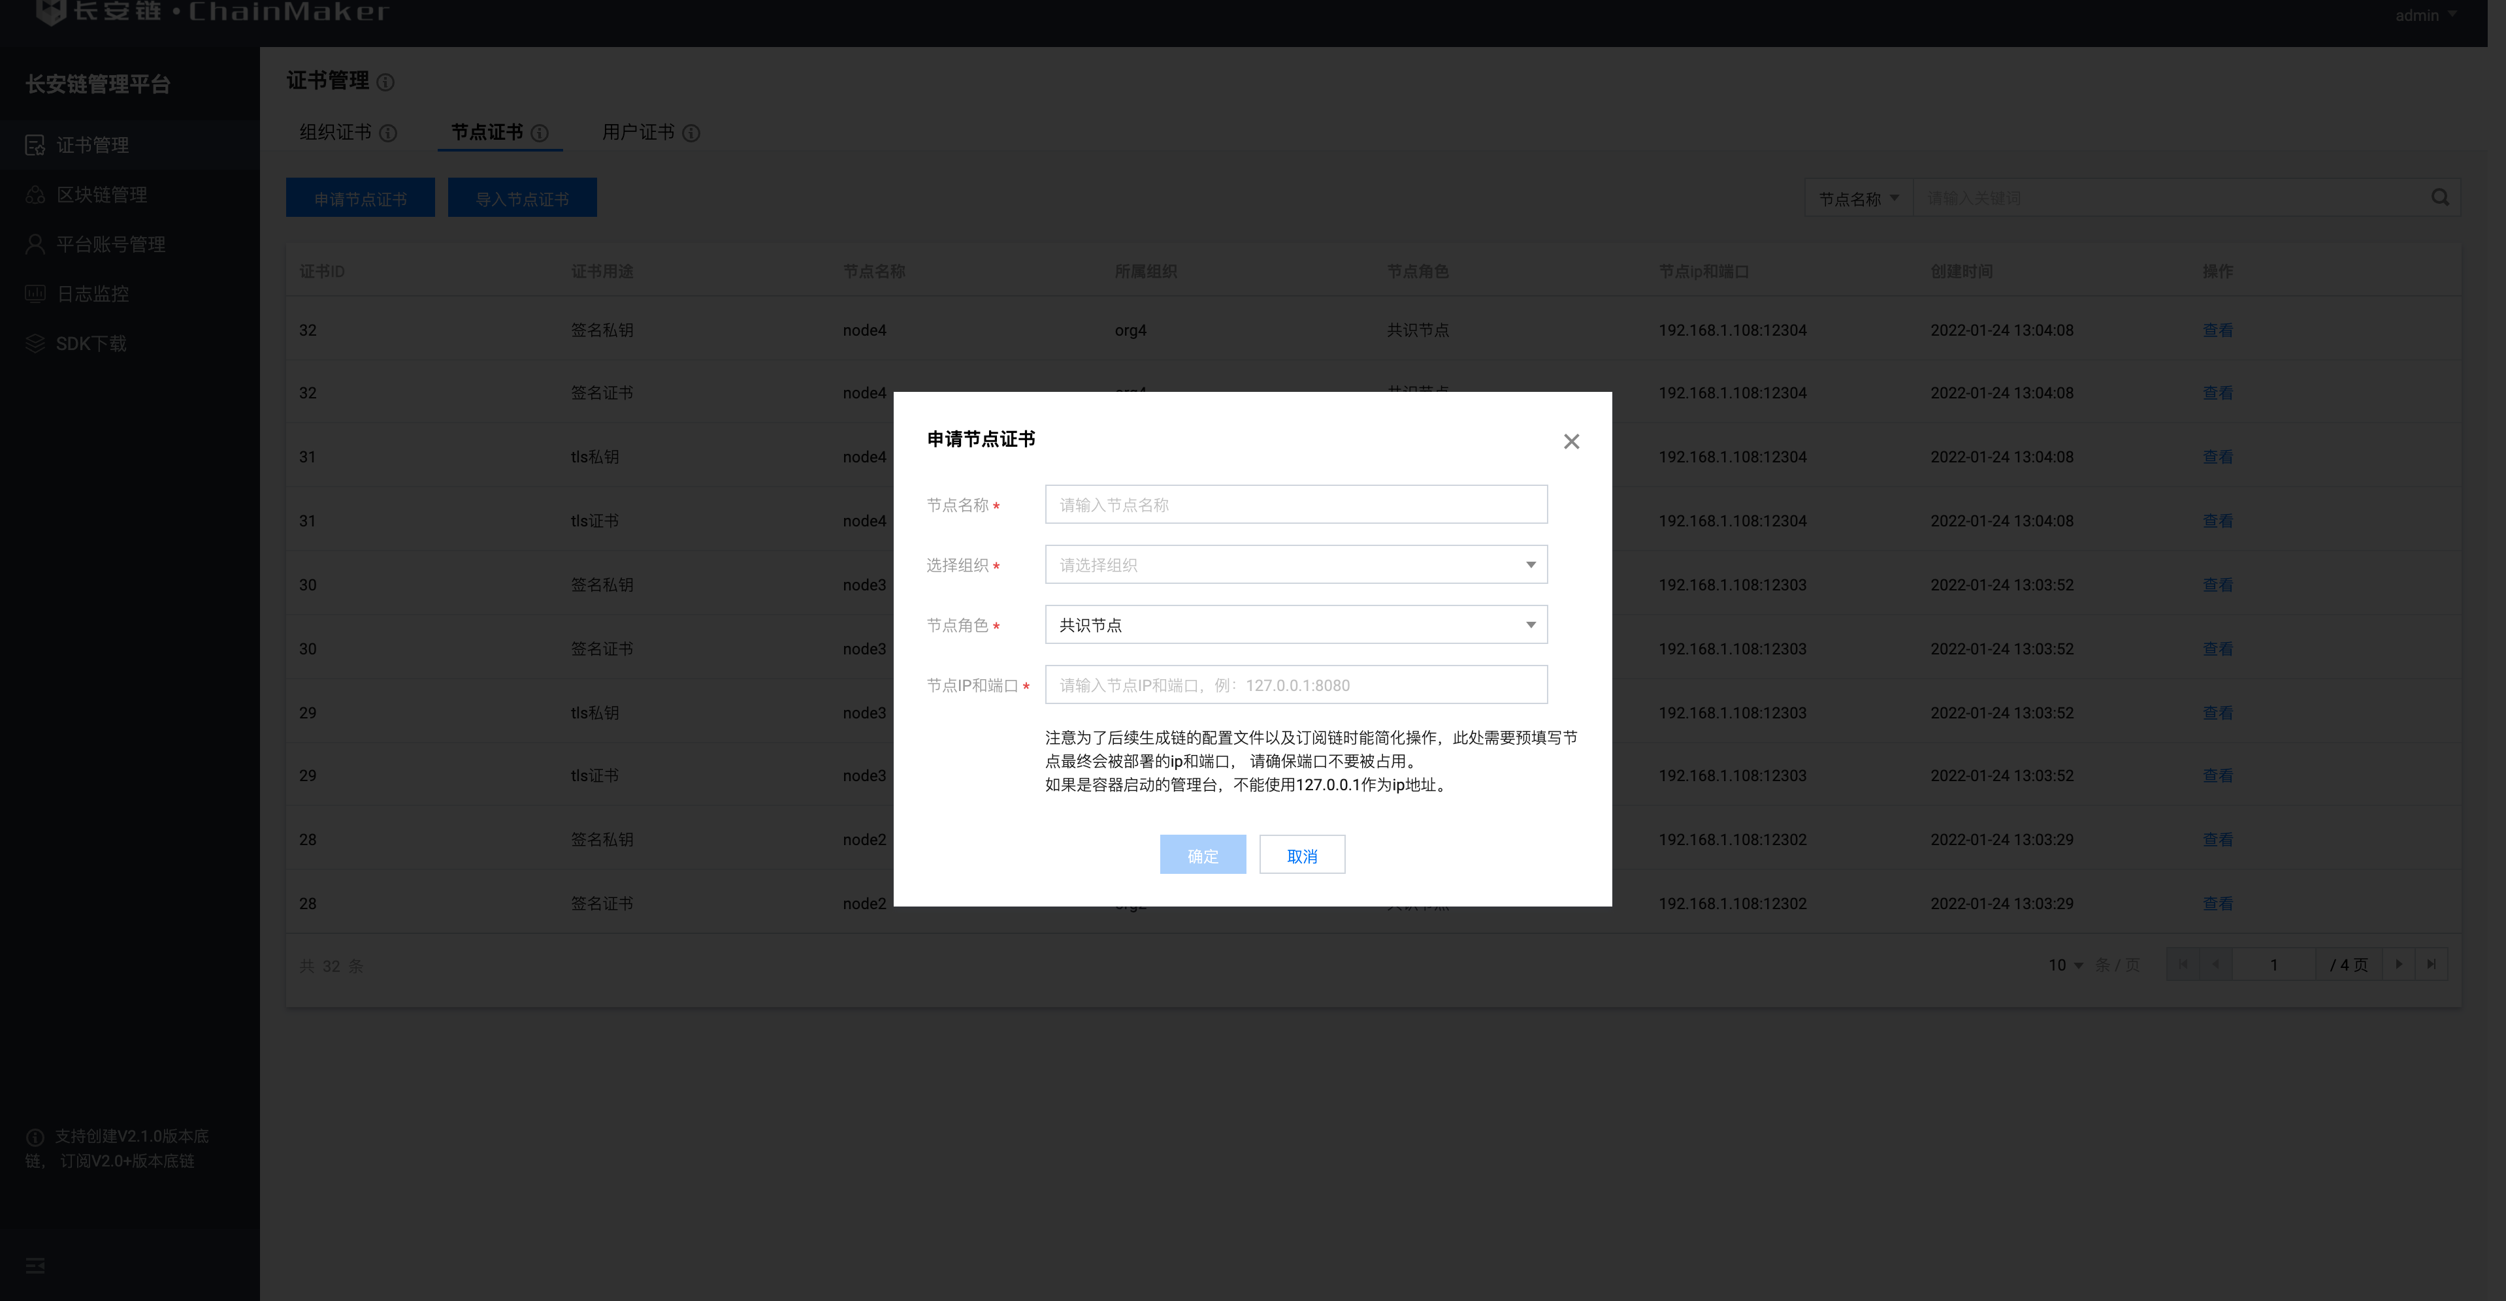Go to the last page
The width and height of the screenshot is (2506, 1301).
(2431, 965)
